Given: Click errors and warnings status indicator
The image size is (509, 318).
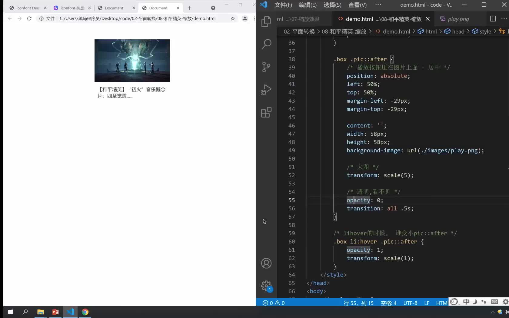Looking at the screenshot, I should 274,303.
